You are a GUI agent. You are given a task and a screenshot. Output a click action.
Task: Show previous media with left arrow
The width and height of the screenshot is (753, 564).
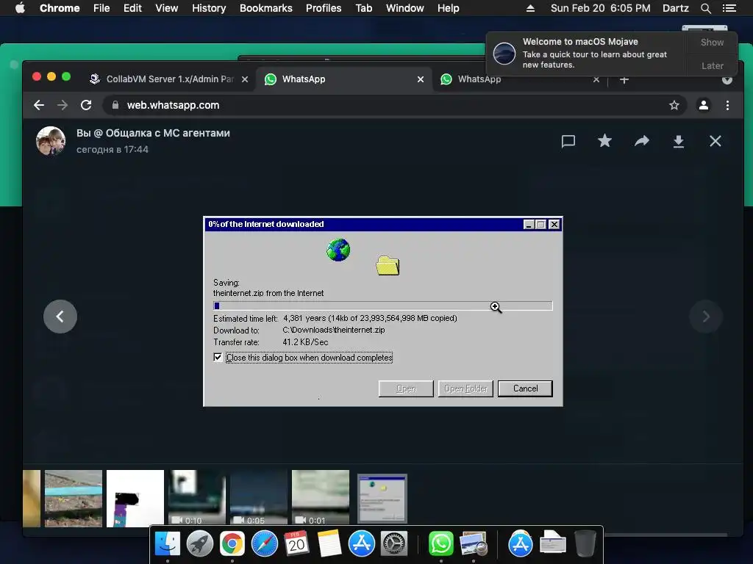click(x=60, y=317)
